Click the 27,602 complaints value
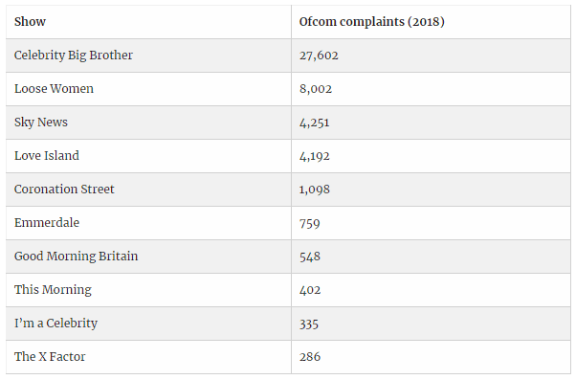This screenshot has width=576, height=380. click(x=319, y=56)
